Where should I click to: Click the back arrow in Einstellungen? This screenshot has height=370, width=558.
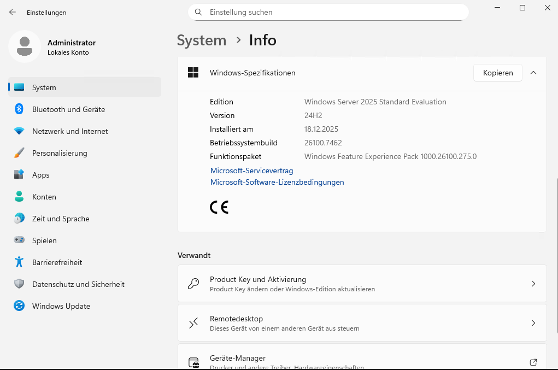pos(13,12)
